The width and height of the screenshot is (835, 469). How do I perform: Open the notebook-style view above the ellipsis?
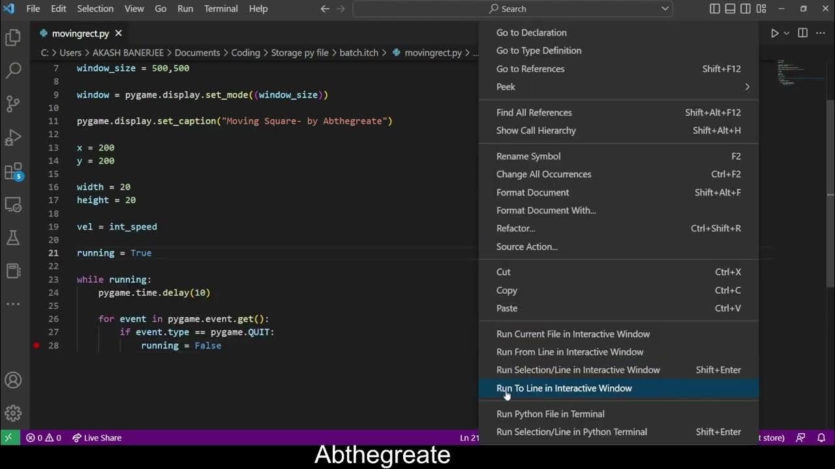click(13, 271)
